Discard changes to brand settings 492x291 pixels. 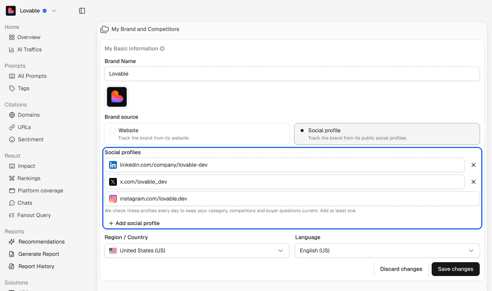point(401,269)
